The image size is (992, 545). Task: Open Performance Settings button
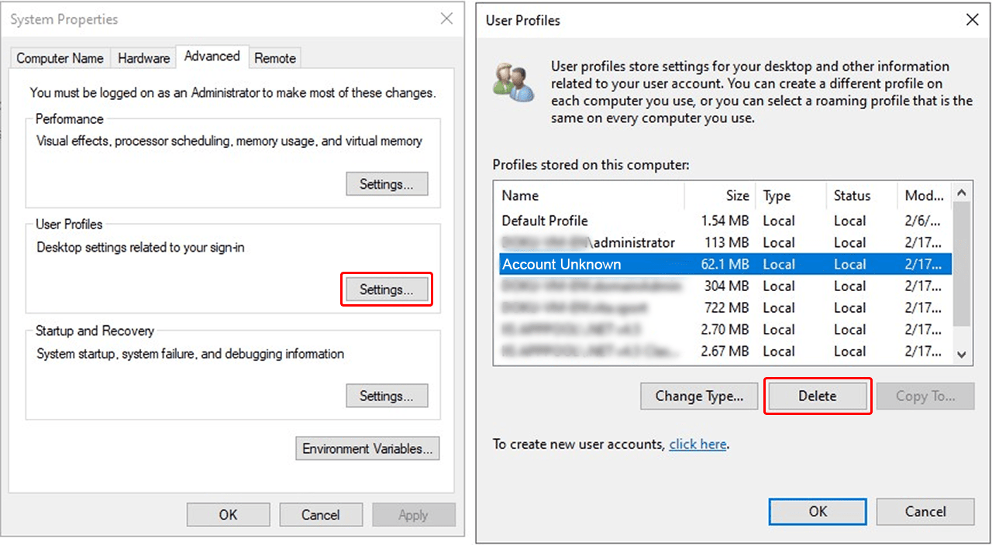tap(386, 184)
